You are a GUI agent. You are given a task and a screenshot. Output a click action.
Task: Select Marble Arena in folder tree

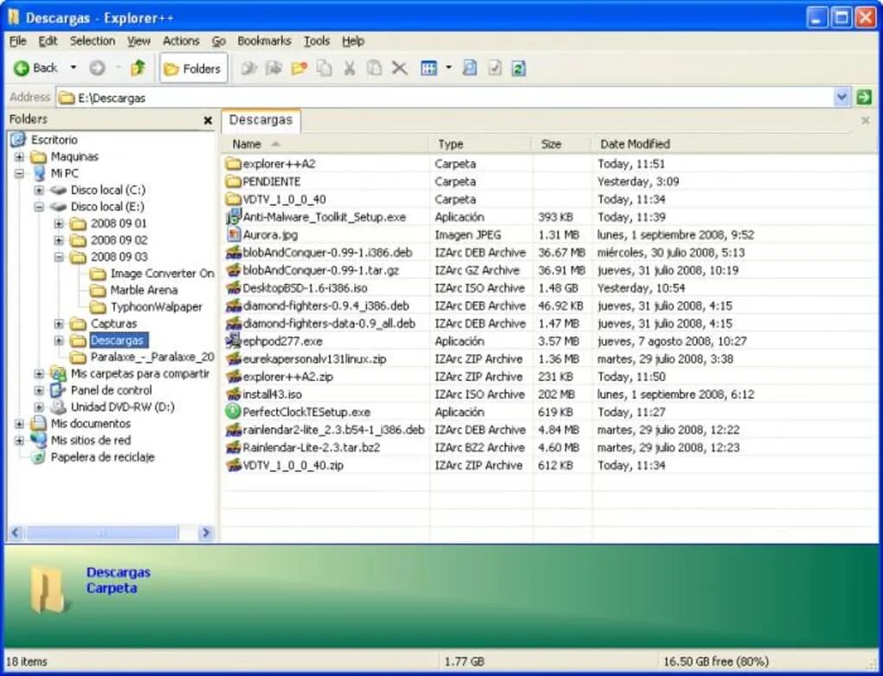click(x=144, y=291)
